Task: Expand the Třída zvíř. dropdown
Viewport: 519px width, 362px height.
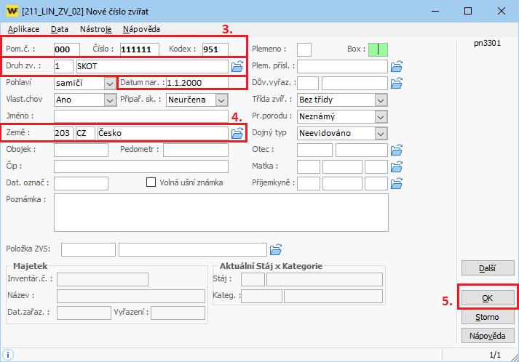Action: 380,100
